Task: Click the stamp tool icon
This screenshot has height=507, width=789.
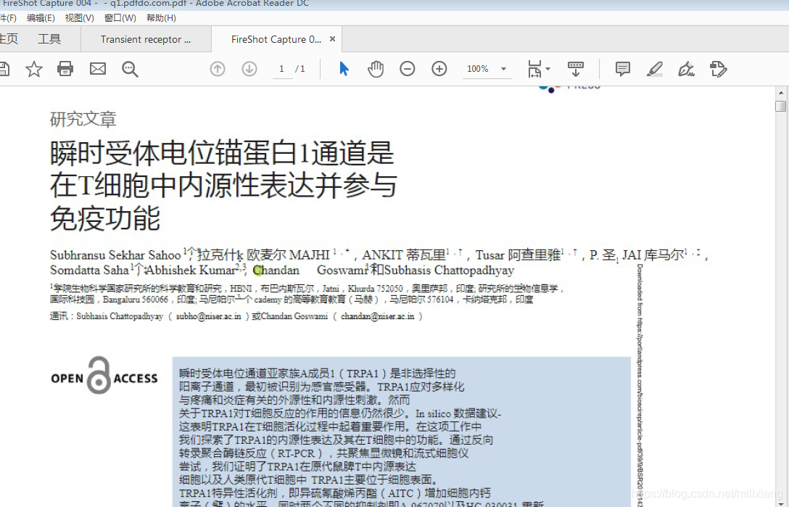Action: coord(718,69)
